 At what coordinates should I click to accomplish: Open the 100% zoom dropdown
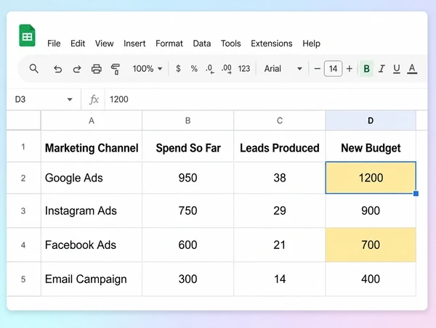coord(148,69)
